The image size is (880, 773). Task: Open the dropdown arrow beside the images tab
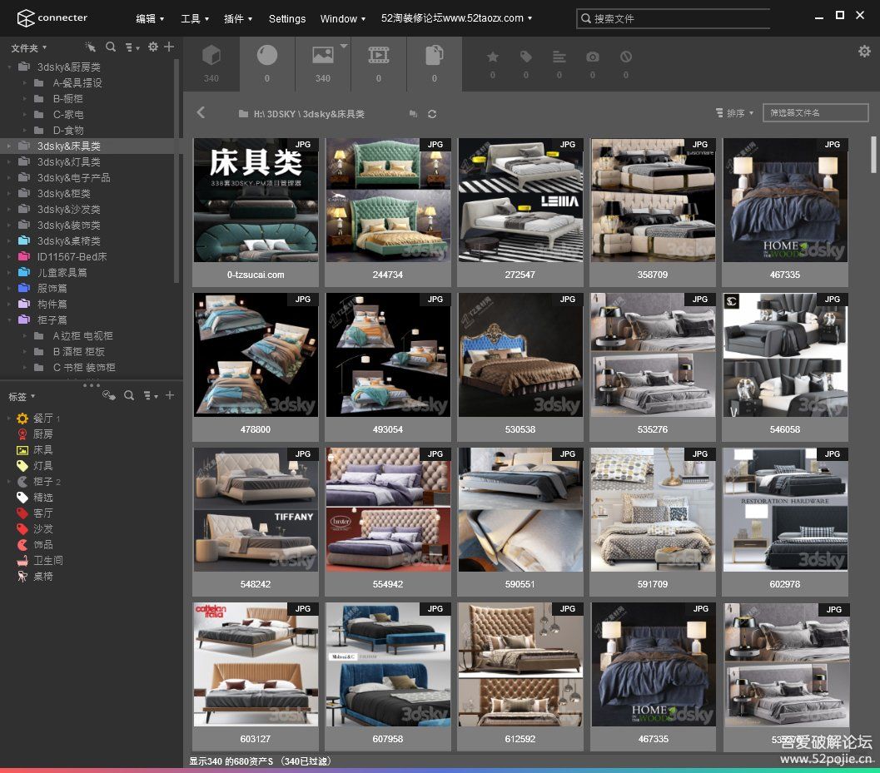[x=344, y=46]
